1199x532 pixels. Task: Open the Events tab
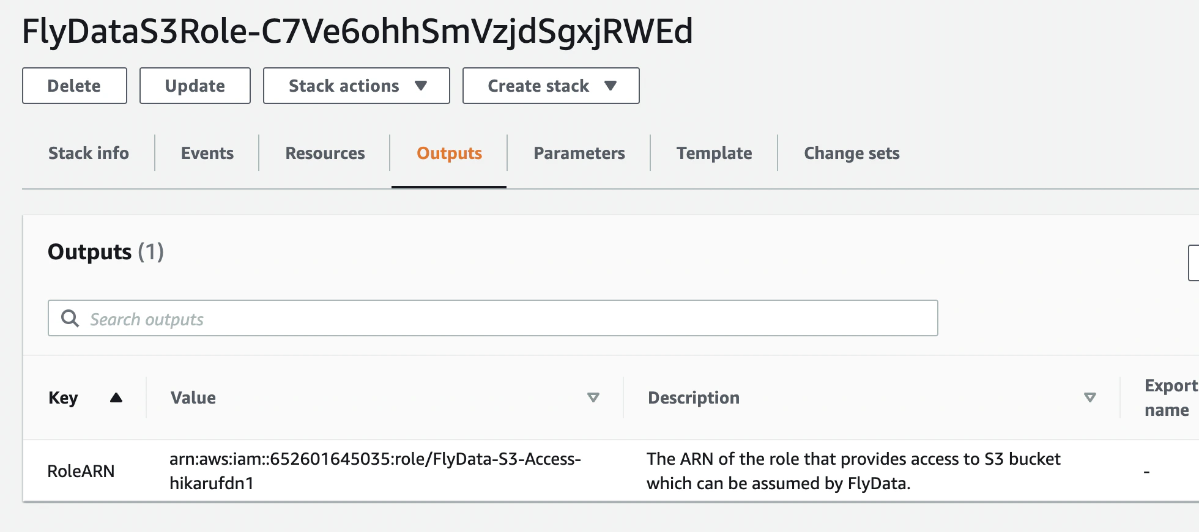tap(206, 153)
